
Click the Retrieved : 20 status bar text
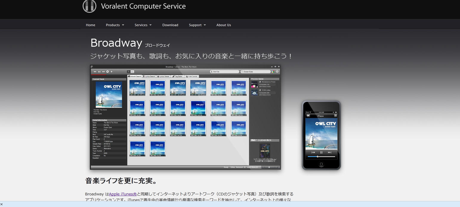coord(240,167)
